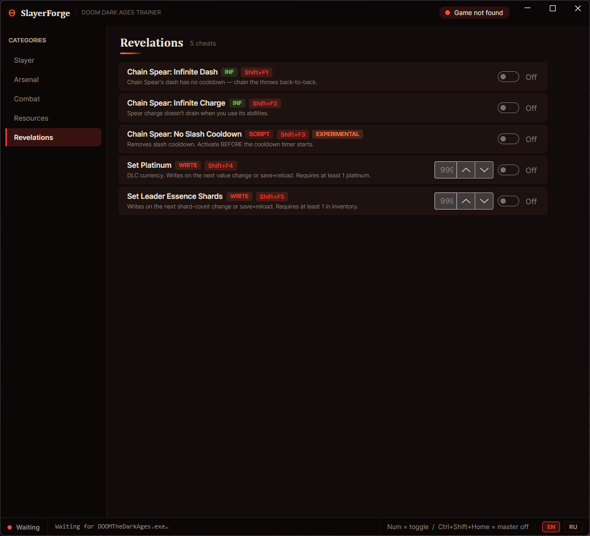This screenshot has width=590, height=536.
Task: Open the Arsenal category
Action: (54, 79)
